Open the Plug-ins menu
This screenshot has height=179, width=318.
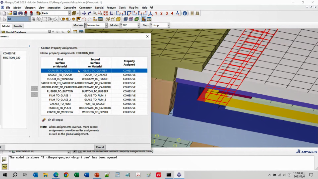click(134, 8)
